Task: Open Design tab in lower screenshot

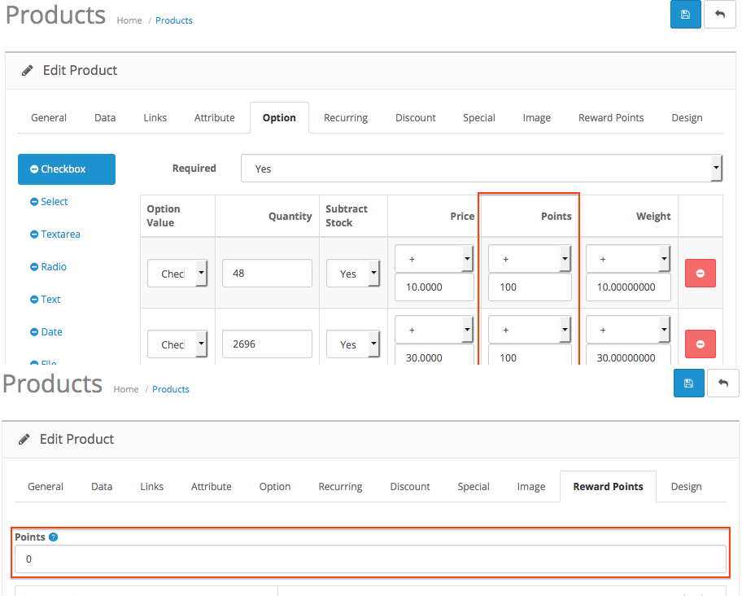Action: coord(686,487)
